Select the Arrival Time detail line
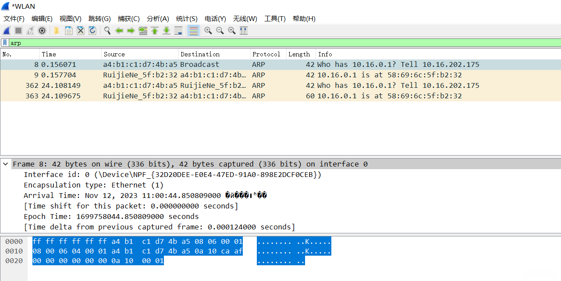Screen dimensions: 561x281 coord(145,196)
